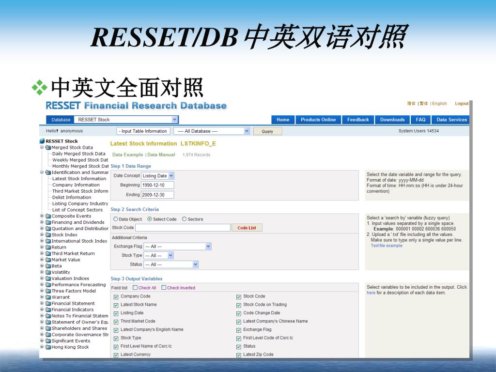Viewport: 496px width, 372px height.
Task: Click the Input Table Information field
Action: click(x=143, y=131)
